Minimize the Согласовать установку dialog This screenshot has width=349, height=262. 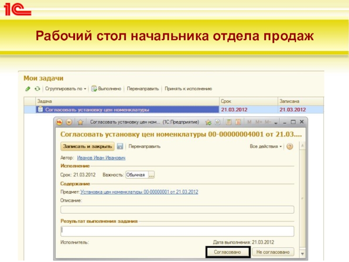point(284,122)
